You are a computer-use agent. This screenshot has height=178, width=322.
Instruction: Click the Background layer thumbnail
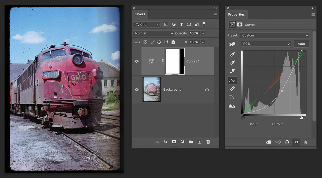click(x=151, y=89)
